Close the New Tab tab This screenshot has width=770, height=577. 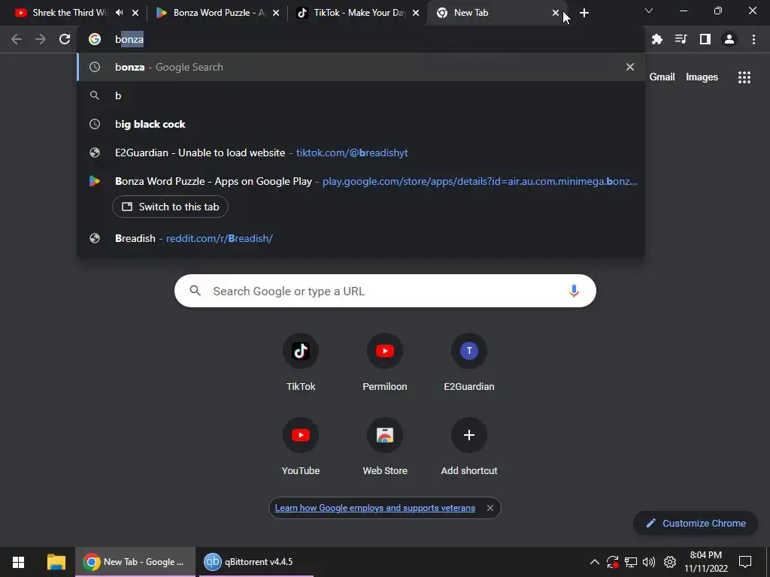pyautogui.click(x=556, y=14)
